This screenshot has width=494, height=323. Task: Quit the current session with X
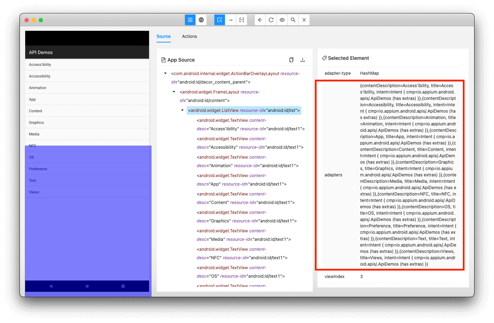(304, 20)
